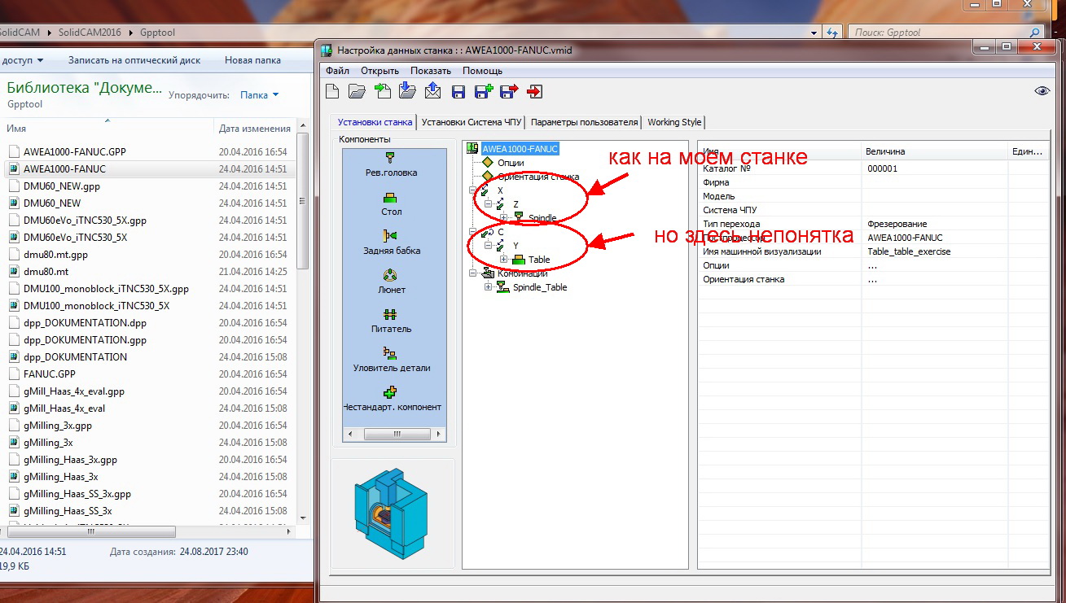Select the Рев.головка component
This screenshot has height=603, width=1066.
390,164
